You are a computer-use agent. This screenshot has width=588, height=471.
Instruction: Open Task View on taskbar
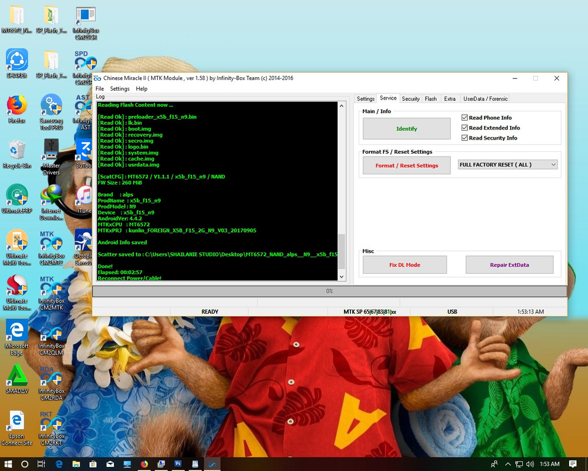[x=41, y=464]
